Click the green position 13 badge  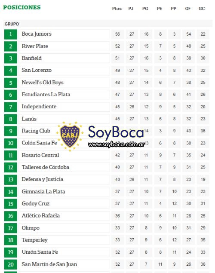pos(11,180)
